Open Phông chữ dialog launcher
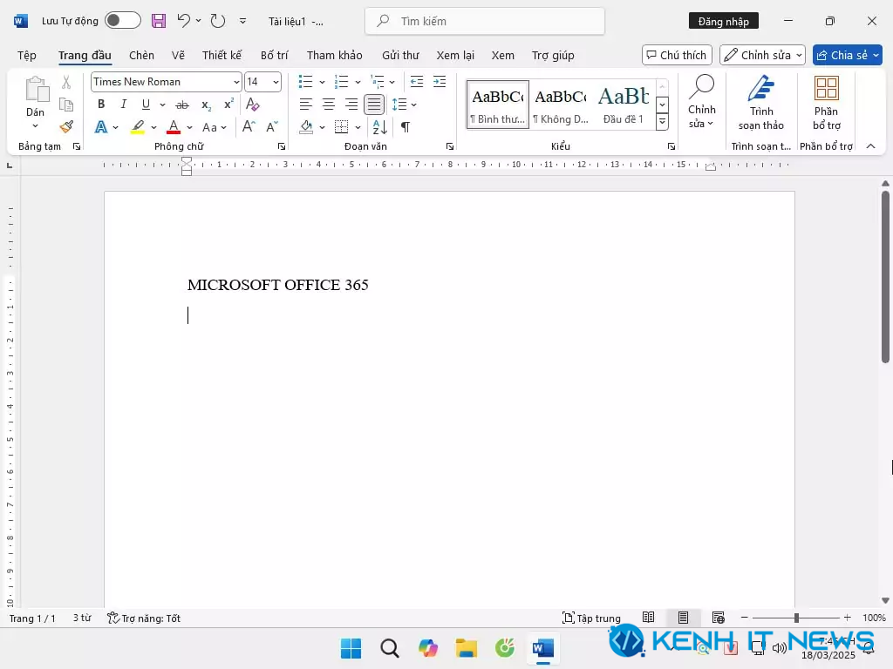The image size is (893, 669). tap(282, 146)
